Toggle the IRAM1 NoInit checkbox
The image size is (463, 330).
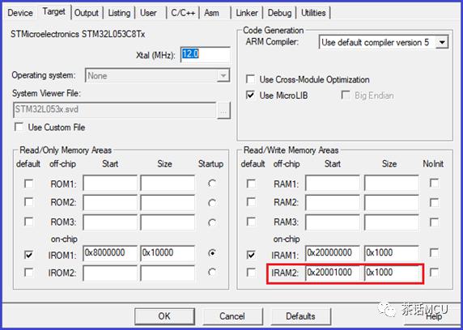(434, 252)
